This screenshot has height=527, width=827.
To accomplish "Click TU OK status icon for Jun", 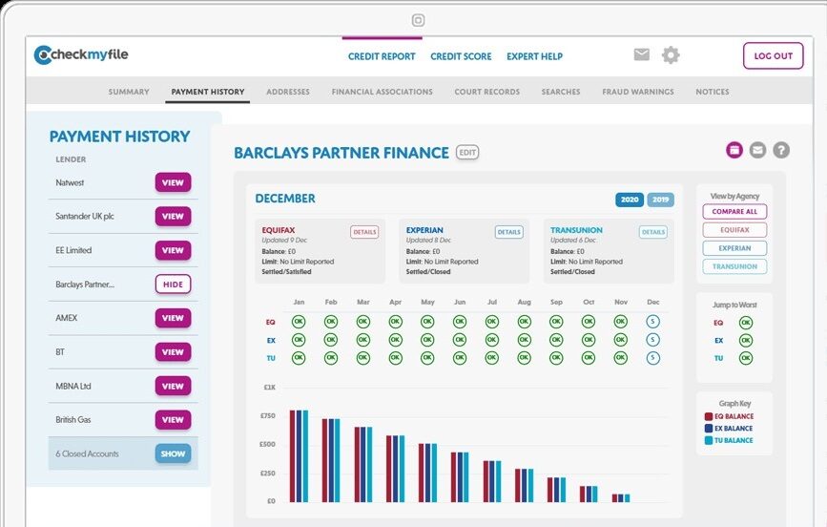I will [x=460, y=358].
